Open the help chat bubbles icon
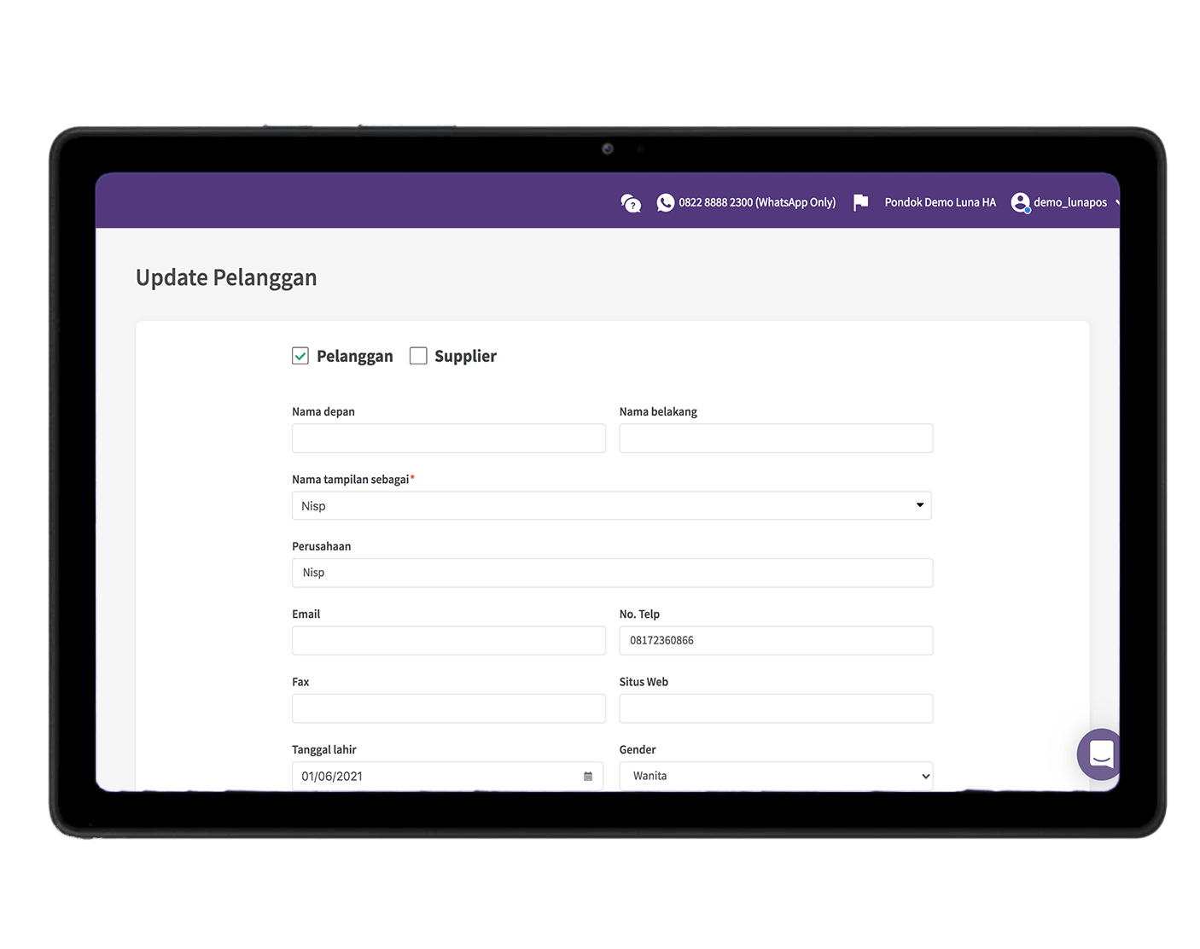Screen dimensions: 1200x949 click(x=631, y=203)
